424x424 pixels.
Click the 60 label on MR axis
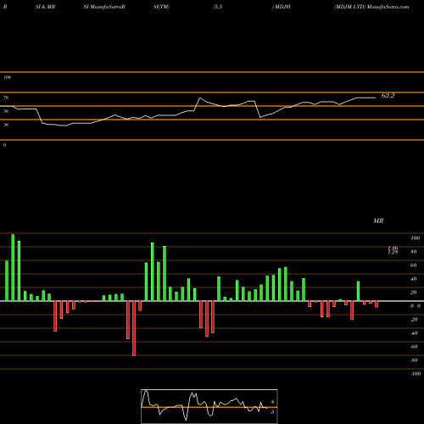(414, 265)
